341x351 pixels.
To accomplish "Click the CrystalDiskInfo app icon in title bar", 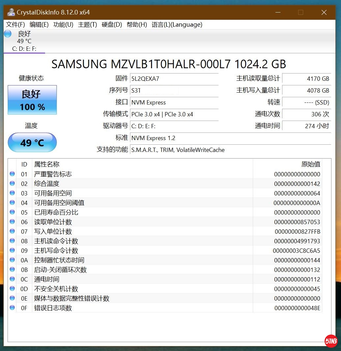I will pyautogui.click(x=11, y=13).
